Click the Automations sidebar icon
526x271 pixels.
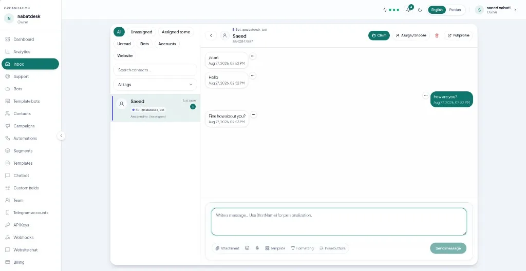point(7,138)
